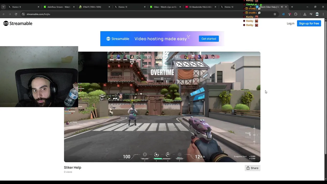Play the Sliker Help video

pyautogui.click(x=162, y=107)
